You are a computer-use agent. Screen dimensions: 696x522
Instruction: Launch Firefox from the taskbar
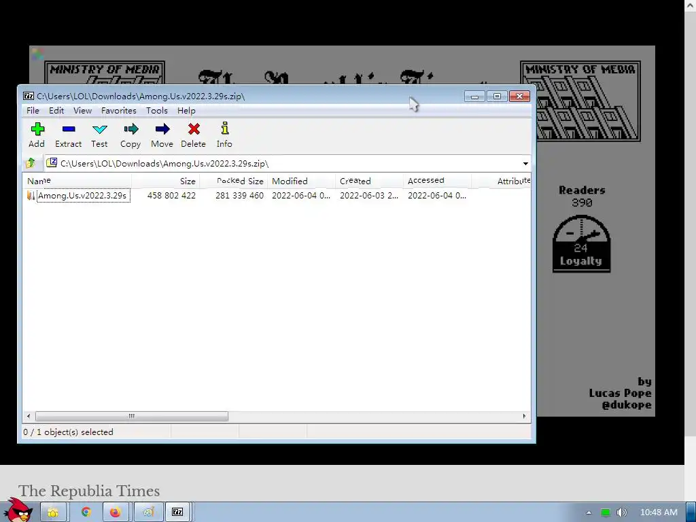pyautogui.click(x=116, y=512)
